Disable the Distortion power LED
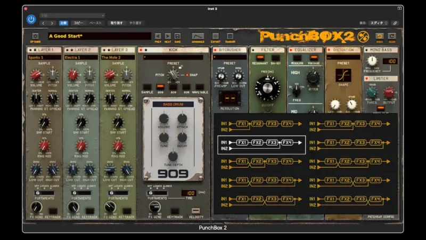 click(329, 50)
